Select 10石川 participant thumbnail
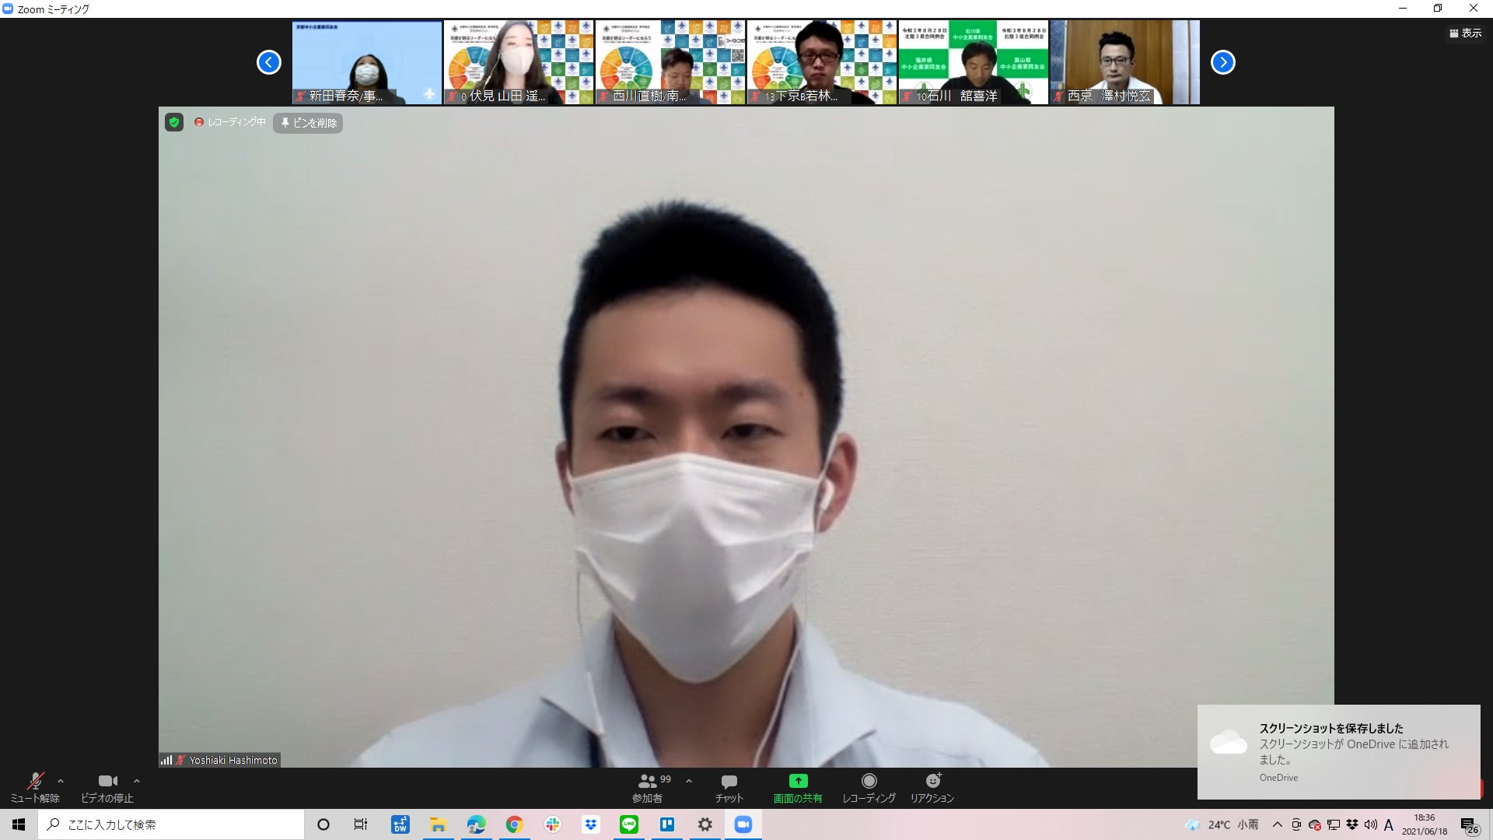1493x840 pixels. coord(974,62)
